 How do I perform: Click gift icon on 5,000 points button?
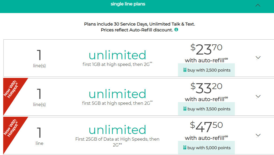[185, 148]
